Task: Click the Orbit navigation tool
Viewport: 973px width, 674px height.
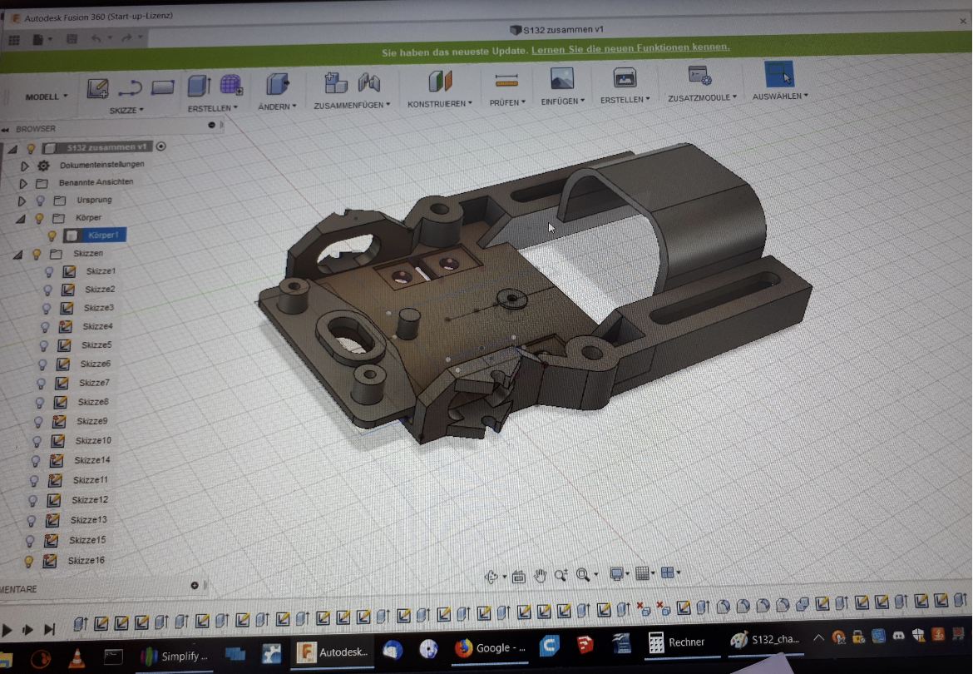Action: click(x=491, y=577)
